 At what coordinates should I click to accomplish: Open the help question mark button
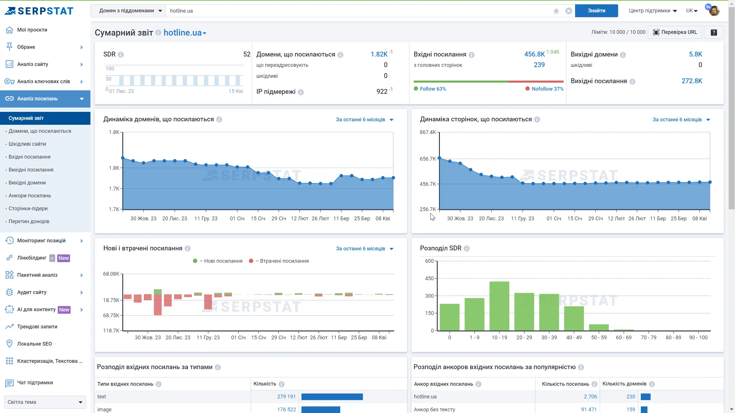[714, 32]
